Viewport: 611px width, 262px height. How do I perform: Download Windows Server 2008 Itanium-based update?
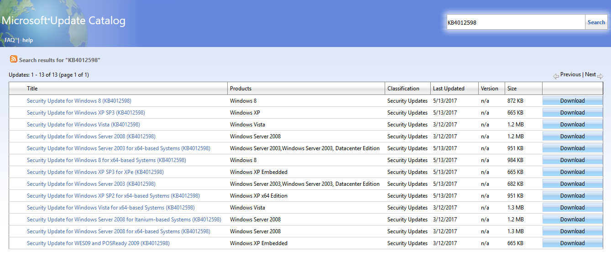pyautogui.click(x=572, y=220)
